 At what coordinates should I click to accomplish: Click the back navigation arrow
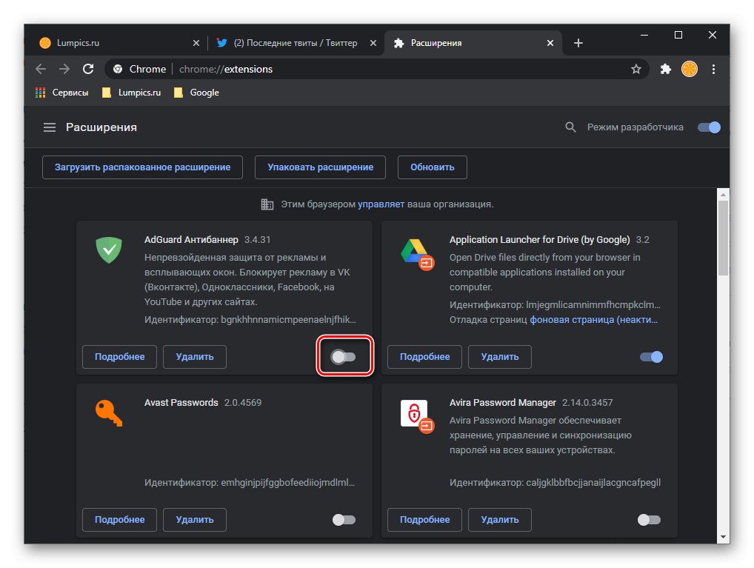click(41, 69)
